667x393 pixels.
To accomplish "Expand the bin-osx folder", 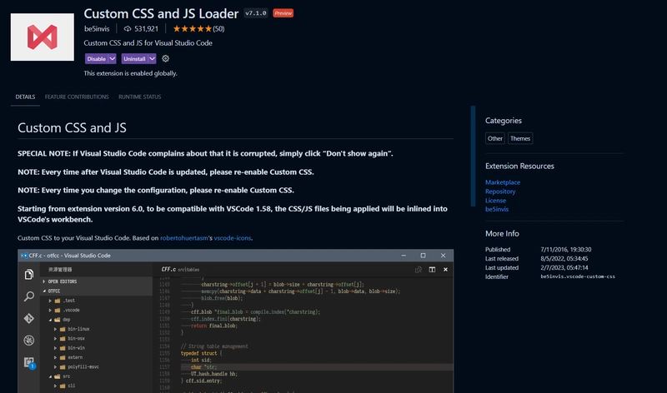I will coord(55,338).
